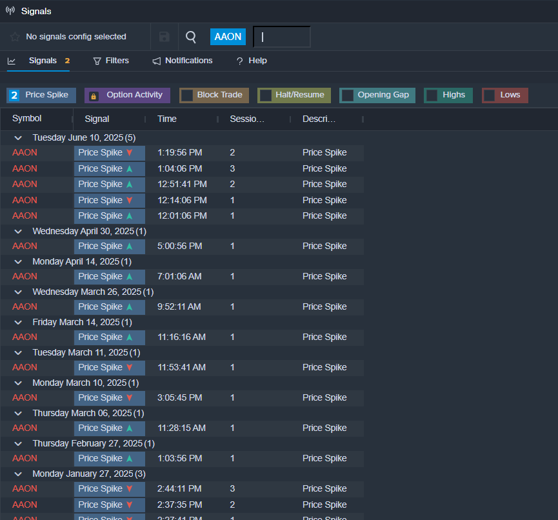558x520 pixels.
Task: Click Price Spike signal cell at 12:01:06 PM
Action: [x=110, y=216]
